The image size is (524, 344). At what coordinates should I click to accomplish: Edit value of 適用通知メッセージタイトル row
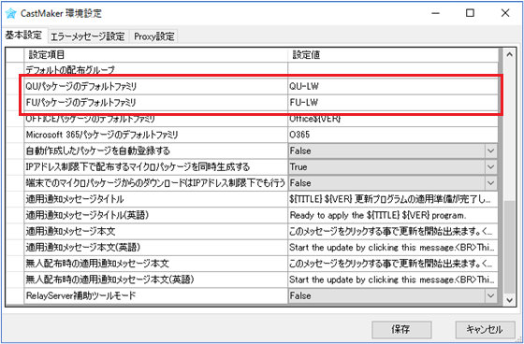coord(393,199)
